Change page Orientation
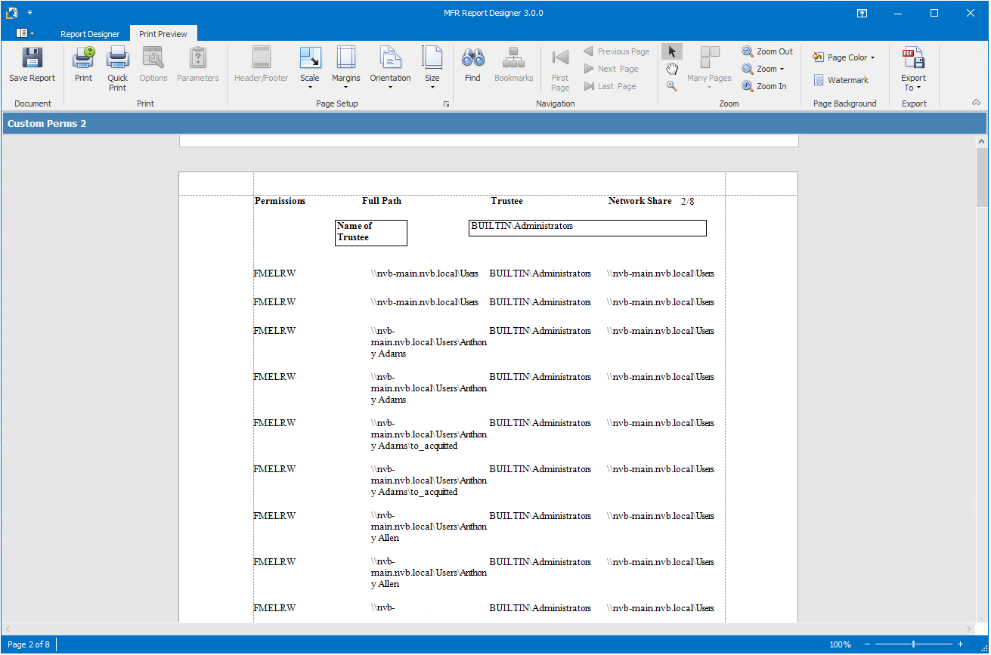This screenshot has width=991, height=655. [390, 66]
